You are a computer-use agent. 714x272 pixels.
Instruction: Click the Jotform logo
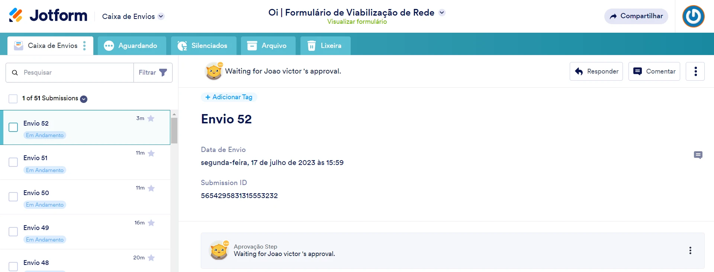[x=48, y=16]
